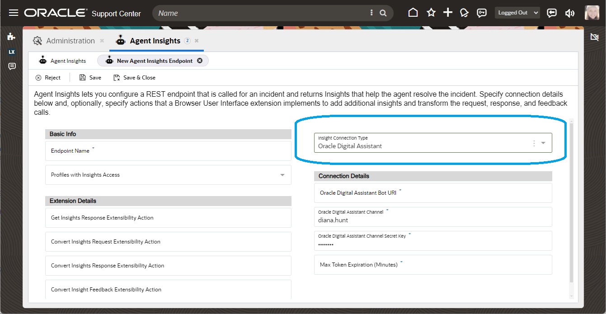Viewport: 606px width, 314px height.
Task: Click Convert Insights Response Extensibility Action field
Action: 168,266
